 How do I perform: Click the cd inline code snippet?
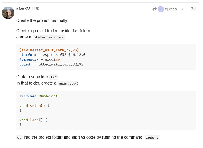[20, 137]
